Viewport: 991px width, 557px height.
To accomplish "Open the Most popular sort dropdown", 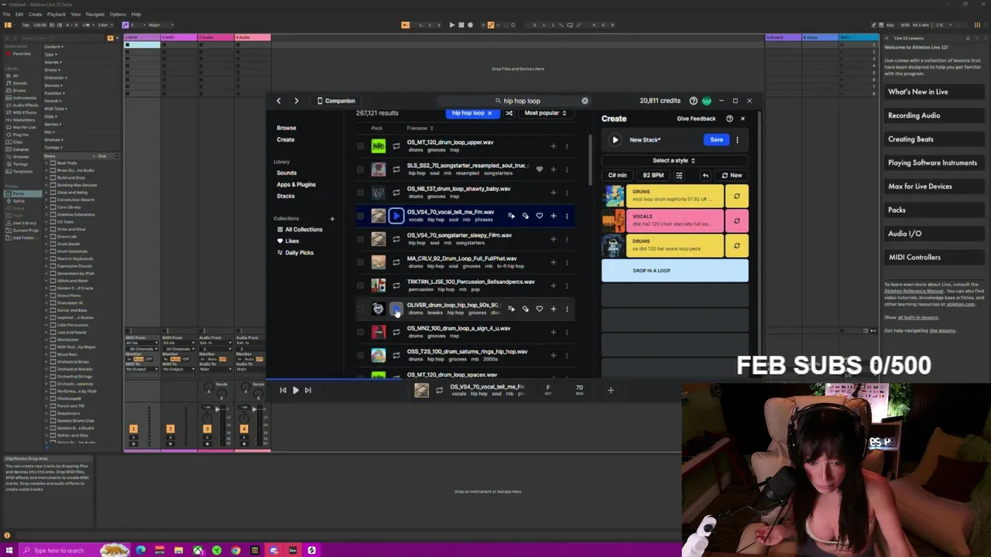I will (545, 113).
